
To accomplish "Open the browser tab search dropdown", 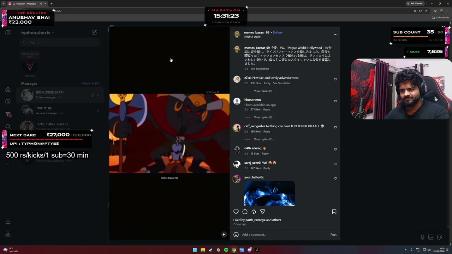I will (x=4, y=4).
